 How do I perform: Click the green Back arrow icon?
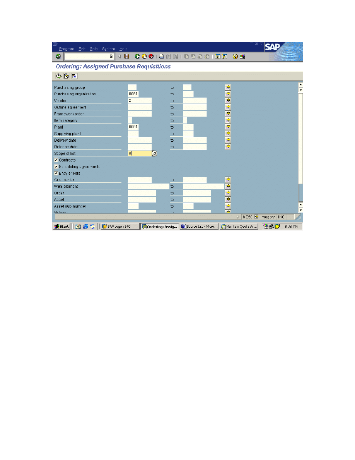137,57
